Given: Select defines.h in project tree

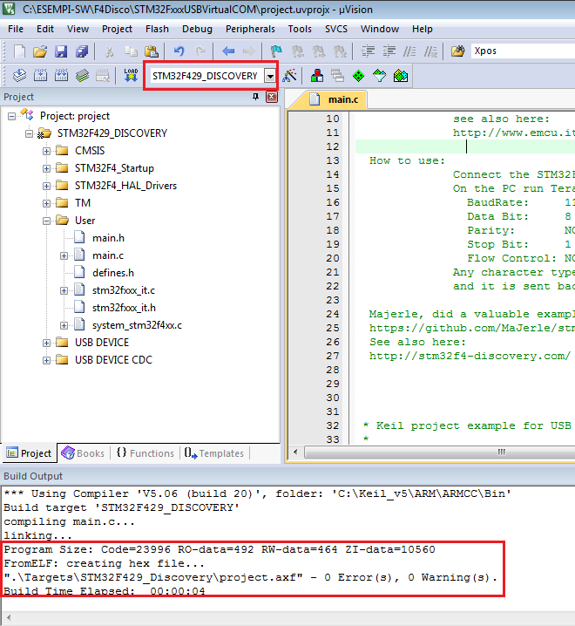Looking at the screenshot, I should point(113,273).
